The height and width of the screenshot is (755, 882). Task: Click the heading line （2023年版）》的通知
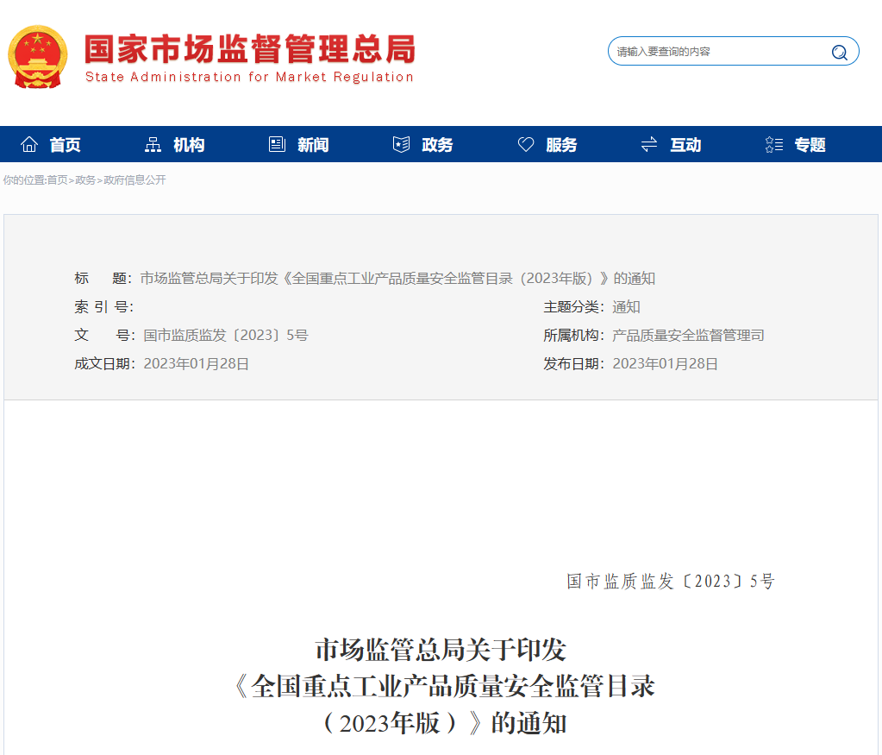pos(444,723)
